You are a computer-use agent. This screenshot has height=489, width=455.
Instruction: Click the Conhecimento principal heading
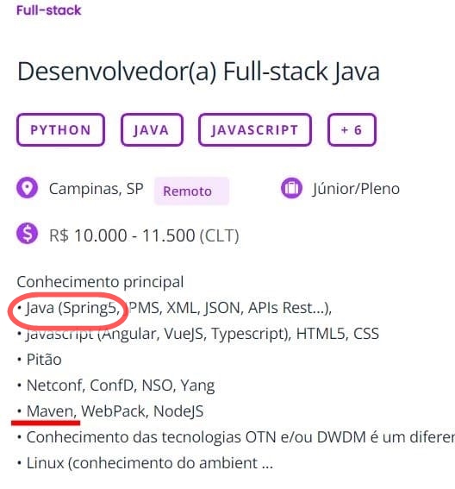pos(100,282)
